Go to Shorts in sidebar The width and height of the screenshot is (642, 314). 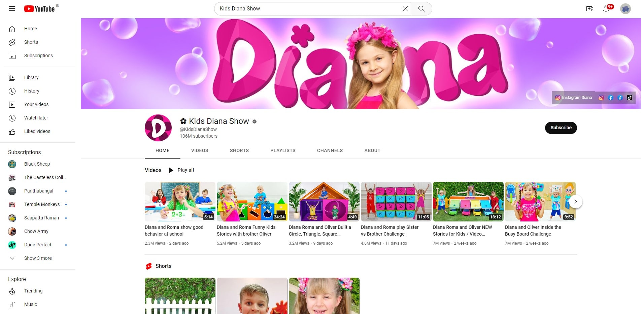(31, 42)
